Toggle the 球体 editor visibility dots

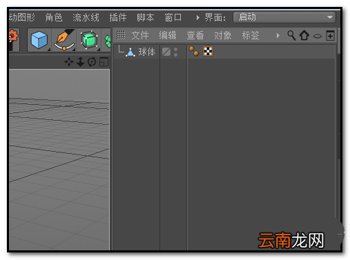click(176, 52)
